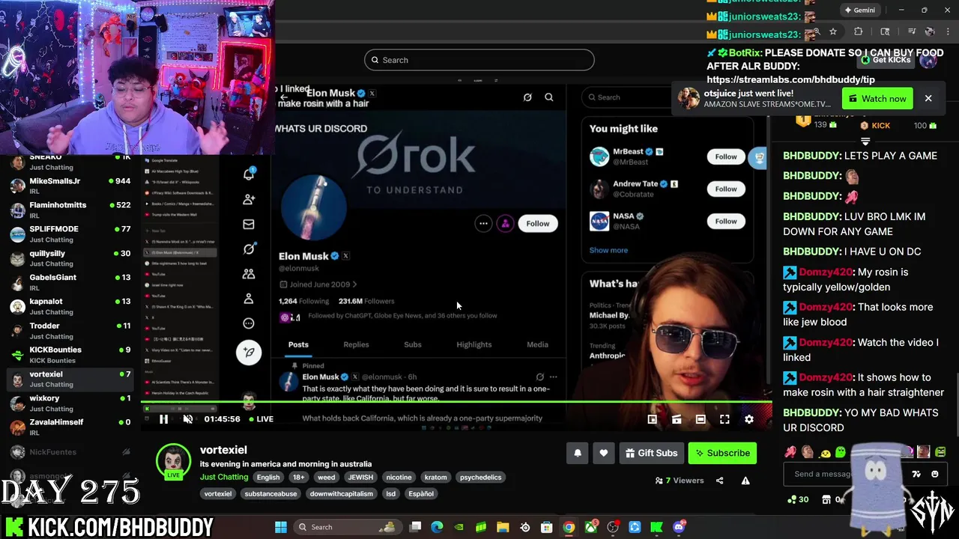
Task: Open Chrome from the taskbar
Action: pyautogui.click(x=569, y=527)
